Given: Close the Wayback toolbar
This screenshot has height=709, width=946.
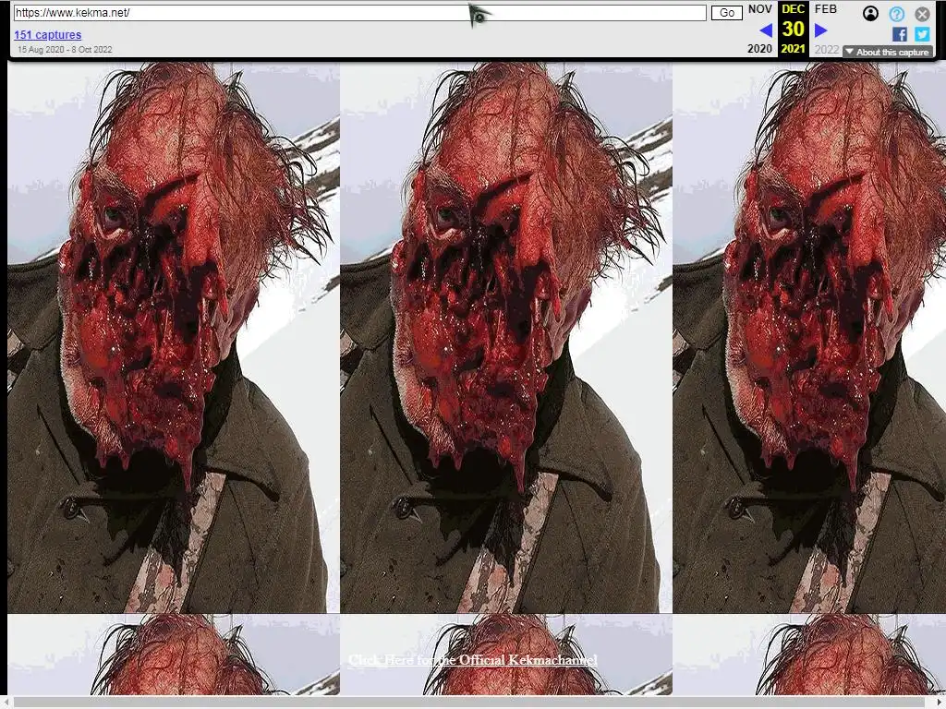Looking at the screenshot, I should 923,14.
